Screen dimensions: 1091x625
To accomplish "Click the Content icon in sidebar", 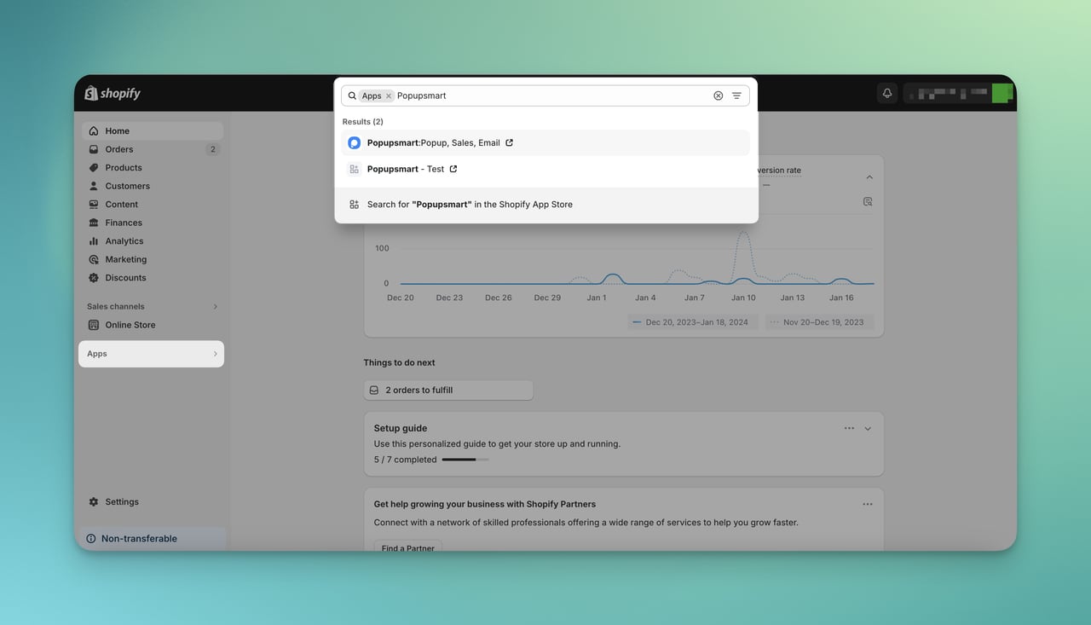I will 94,205.
